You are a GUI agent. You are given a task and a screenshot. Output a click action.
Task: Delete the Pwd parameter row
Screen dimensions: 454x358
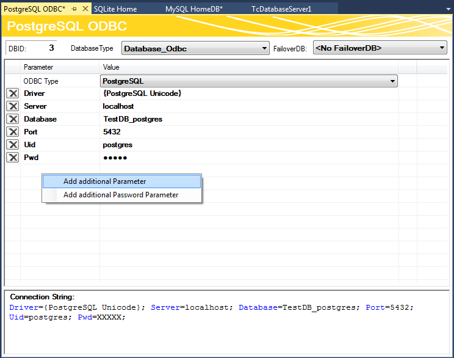(x=13, y=158)
